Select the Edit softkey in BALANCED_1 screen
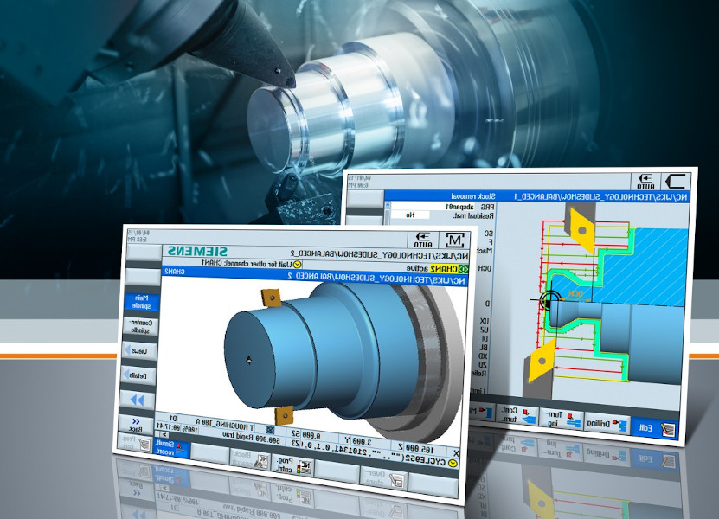This screenshot has width=719, height=519. tap(654, 429)
